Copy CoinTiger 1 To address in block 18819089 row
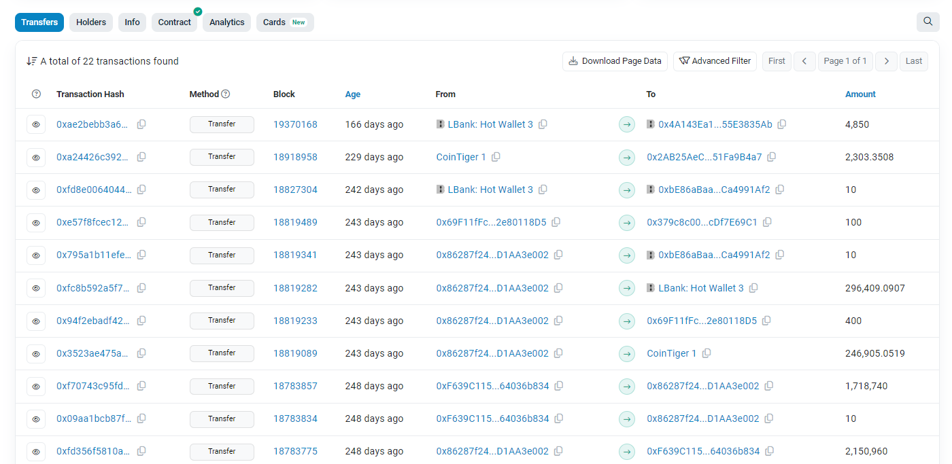The image size is (952, 464). (707, 353)
